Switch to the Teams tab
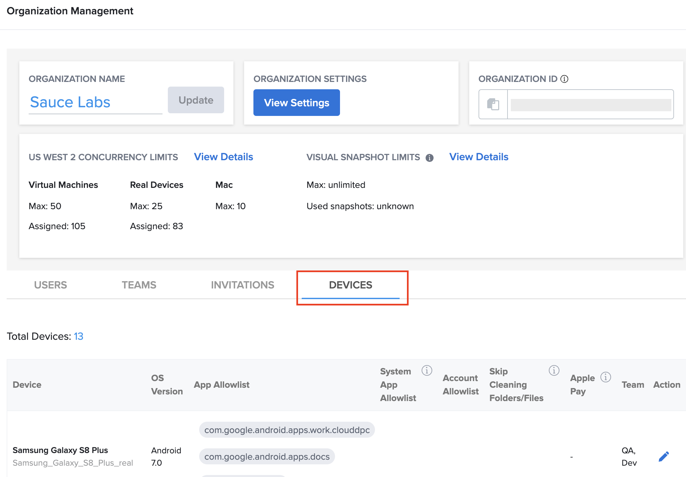The height and width of the screenshot is (477, 686). 139,285
